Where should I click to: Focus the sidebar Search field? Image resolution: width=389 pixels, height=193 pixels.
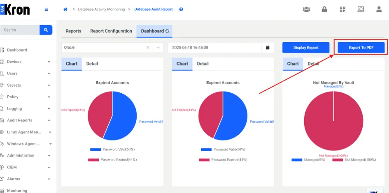point(20,30)
